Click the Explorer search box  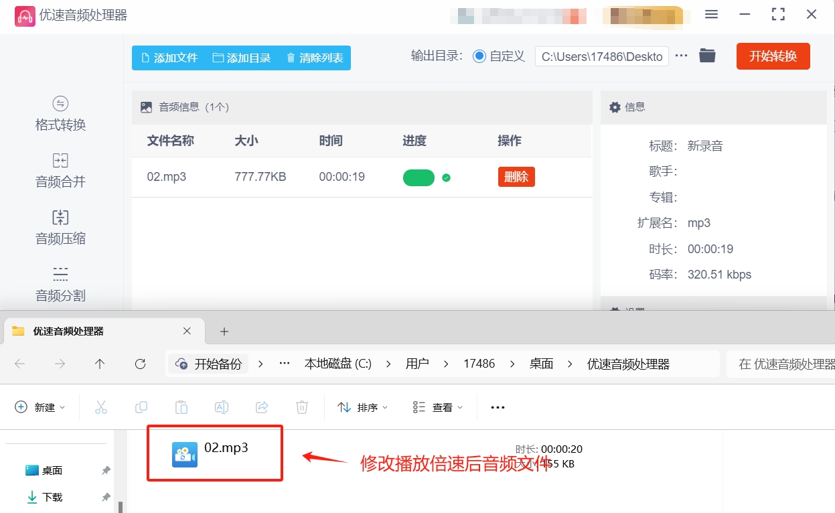click(781, 364)
